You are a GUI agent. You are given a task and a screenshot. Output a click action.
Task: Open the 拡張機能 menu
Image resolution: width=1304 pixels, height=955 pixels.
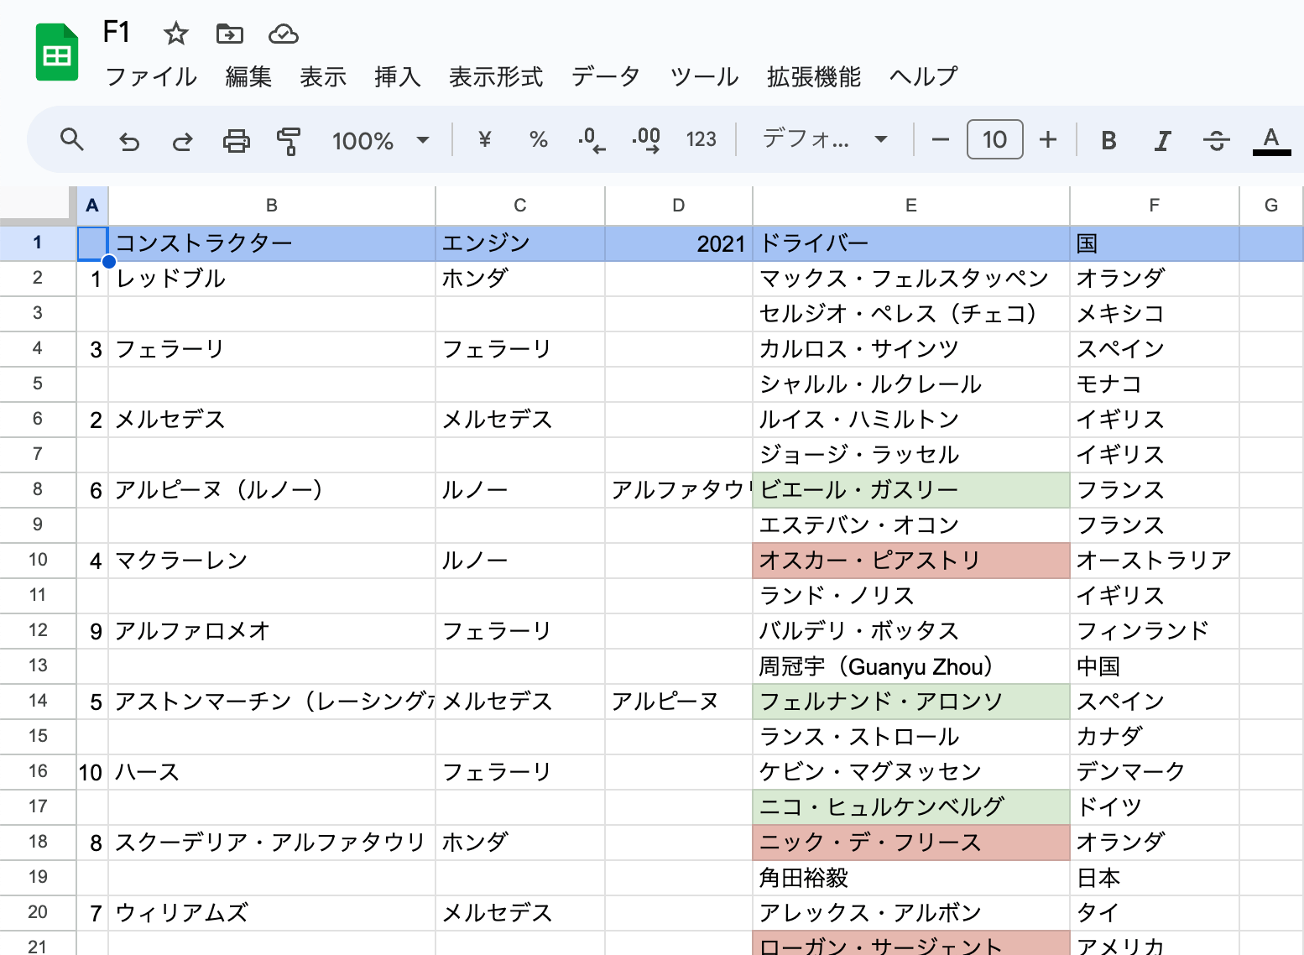814,76
